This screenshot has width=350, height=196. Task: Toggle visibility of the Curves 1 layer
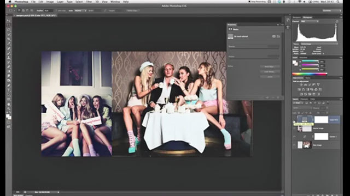pos(294,137)
